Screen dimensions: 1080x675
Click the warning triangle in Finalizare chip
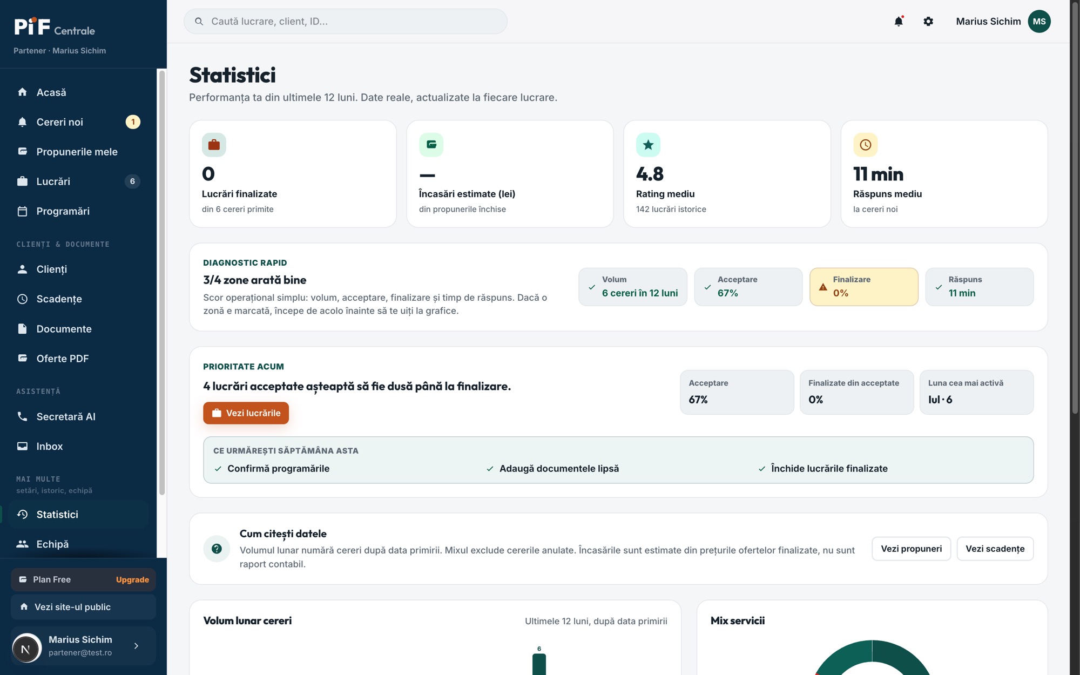pos(823,287)
